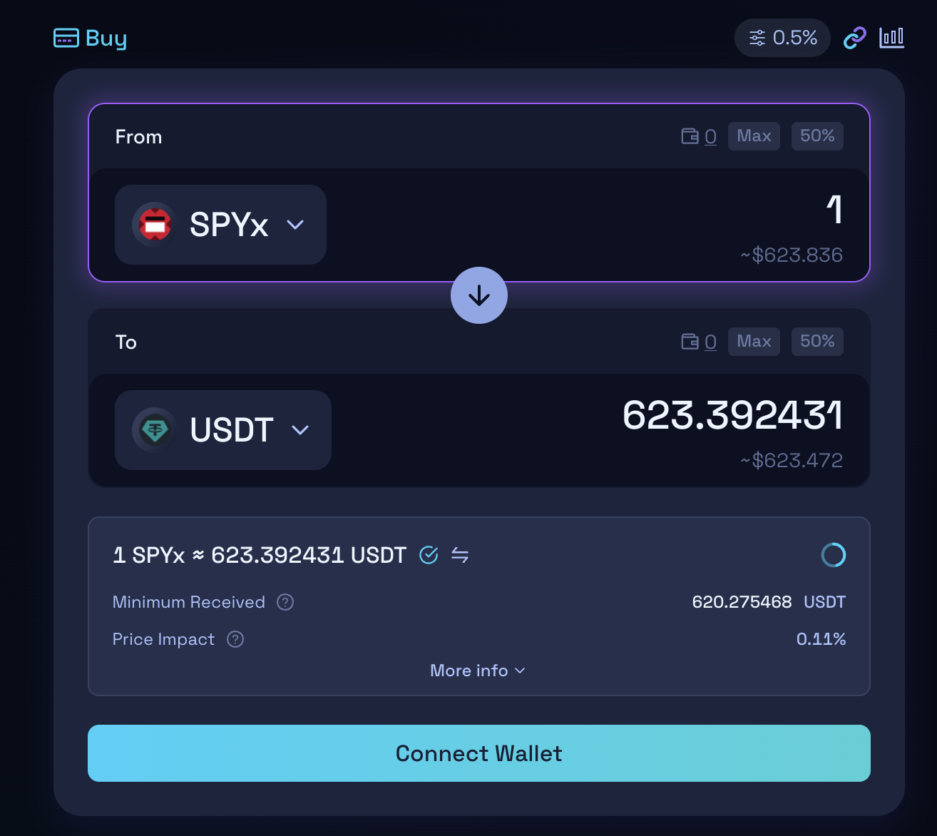Copy the swap link via chain icon
The width and height of the screenshot is (937, 836).
854,38
